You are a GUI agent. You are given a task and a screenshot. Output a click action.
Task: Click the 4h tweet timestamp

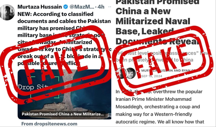(x=101, y=7)
